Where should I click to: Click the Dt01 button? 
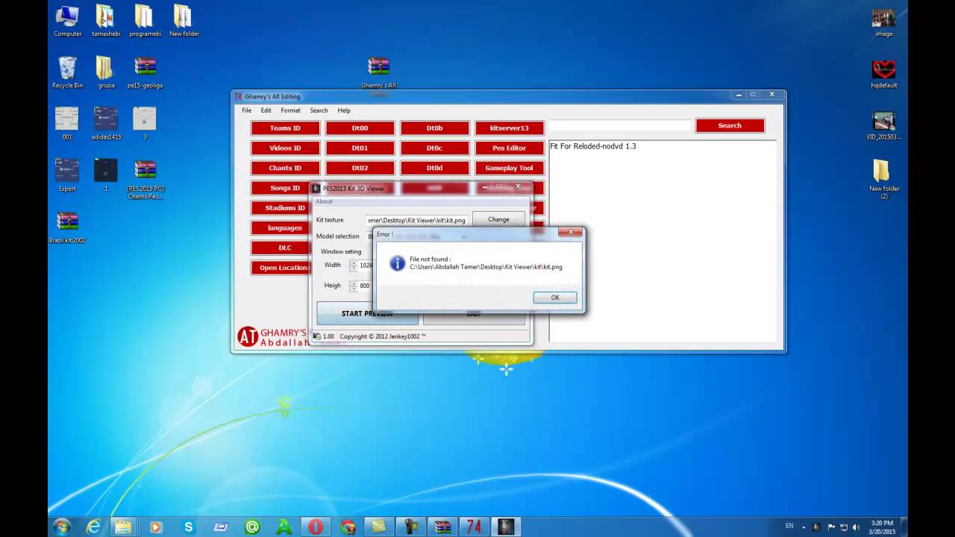click(x=360, y=148)
